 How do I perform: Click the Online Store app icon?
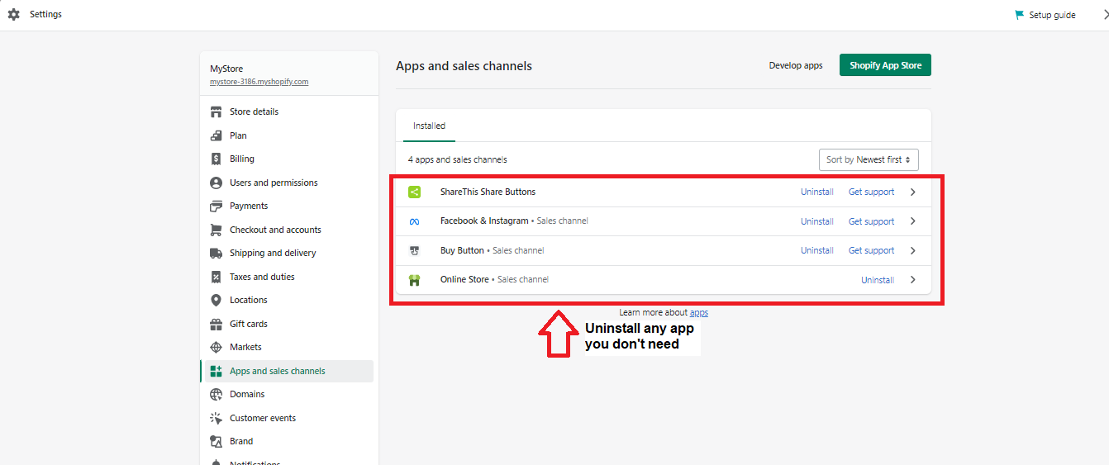(x=415, y=280)
